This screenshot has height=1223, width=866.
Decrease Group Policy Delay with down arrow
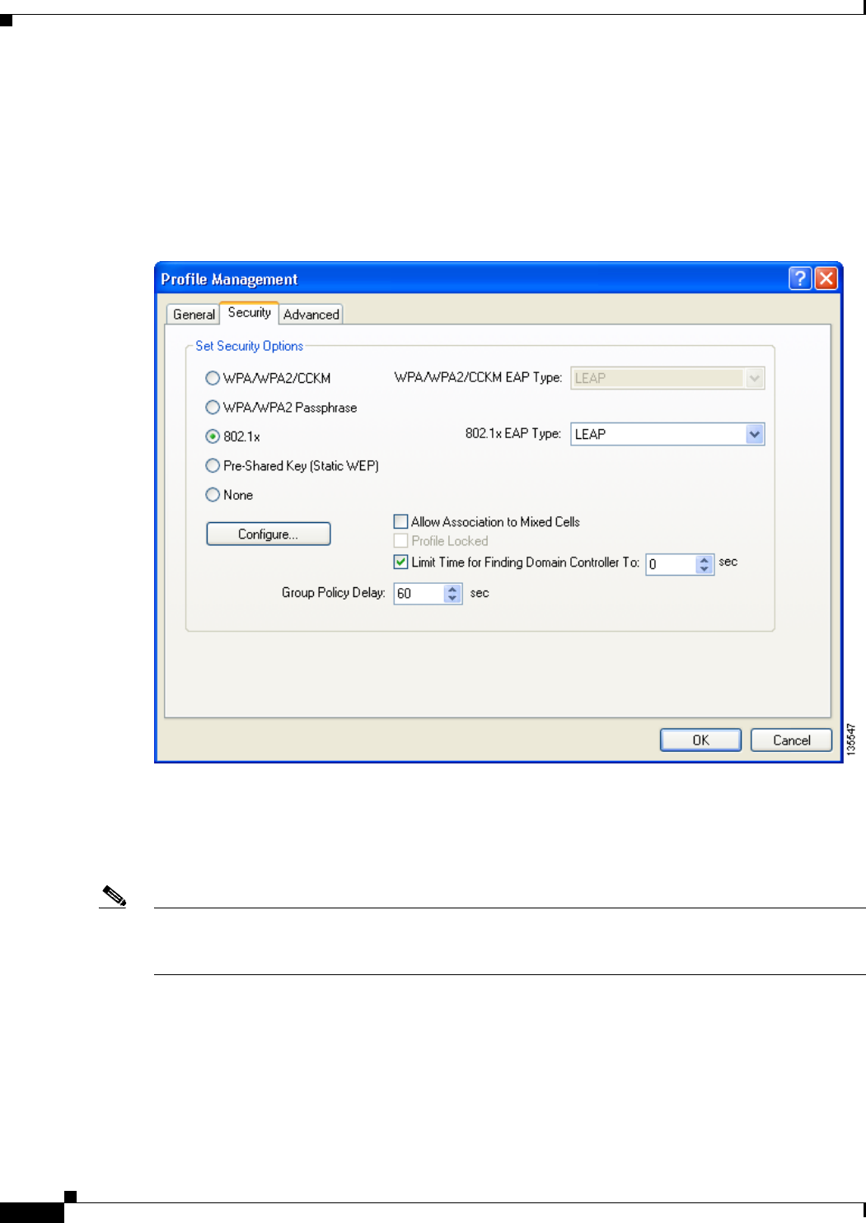(452, 599)
